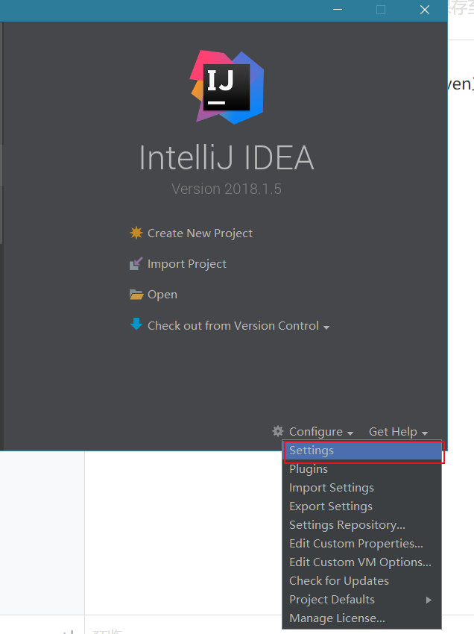Click the Create New Project star icon
The height and width of the screenshot is (634, 474).
[x=136, y=233]
